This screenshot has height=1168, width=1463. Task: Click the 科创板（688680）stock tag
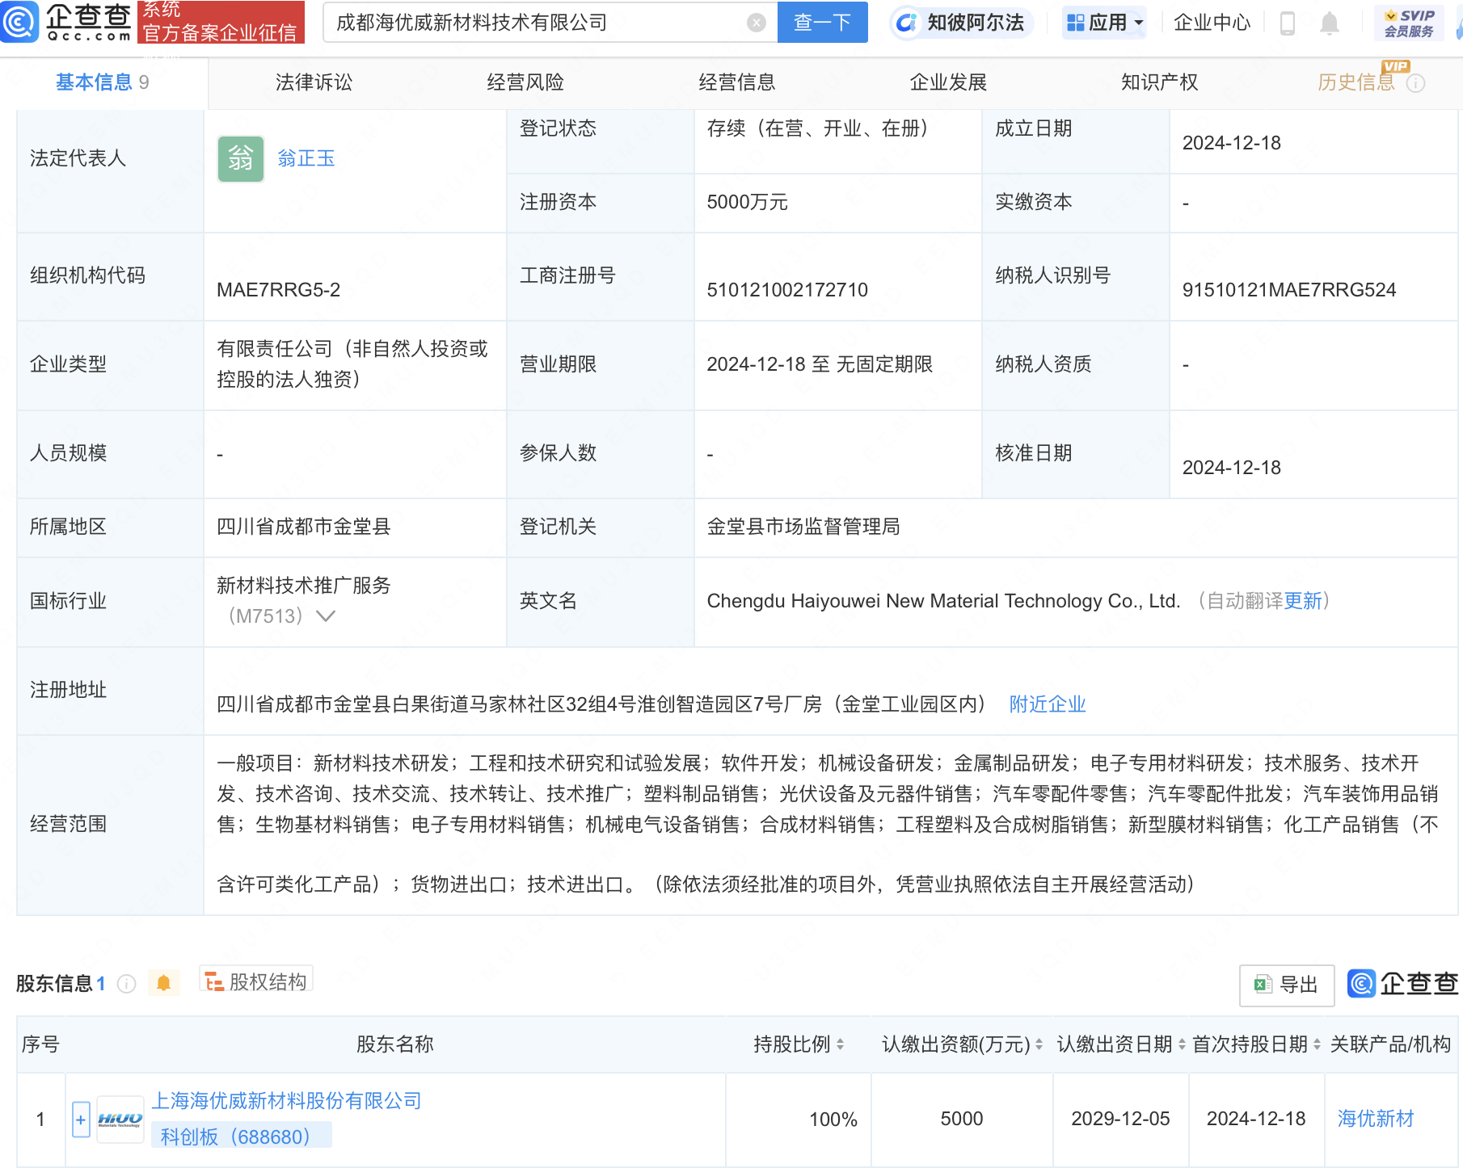pos(241,1136)
